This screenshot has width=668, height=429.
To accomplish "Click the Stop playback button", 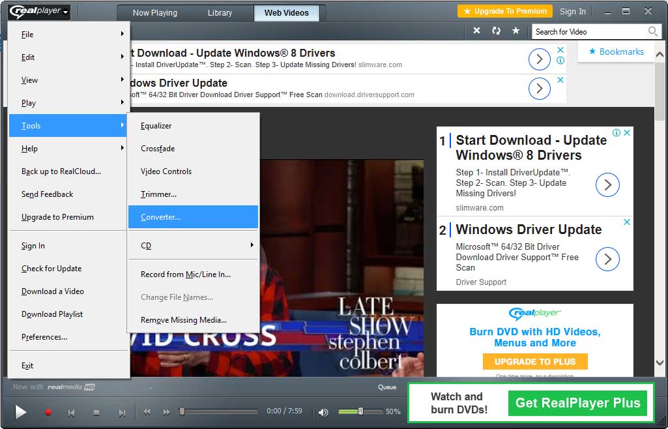I will pos(96,413).
